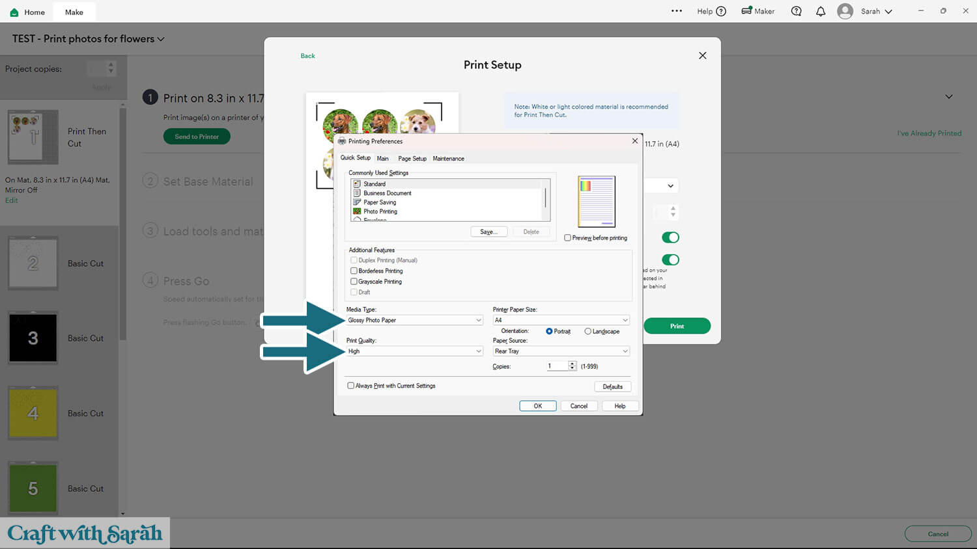Click OK in Printing Preferences

pyautogui.click(x=538, y=406)
